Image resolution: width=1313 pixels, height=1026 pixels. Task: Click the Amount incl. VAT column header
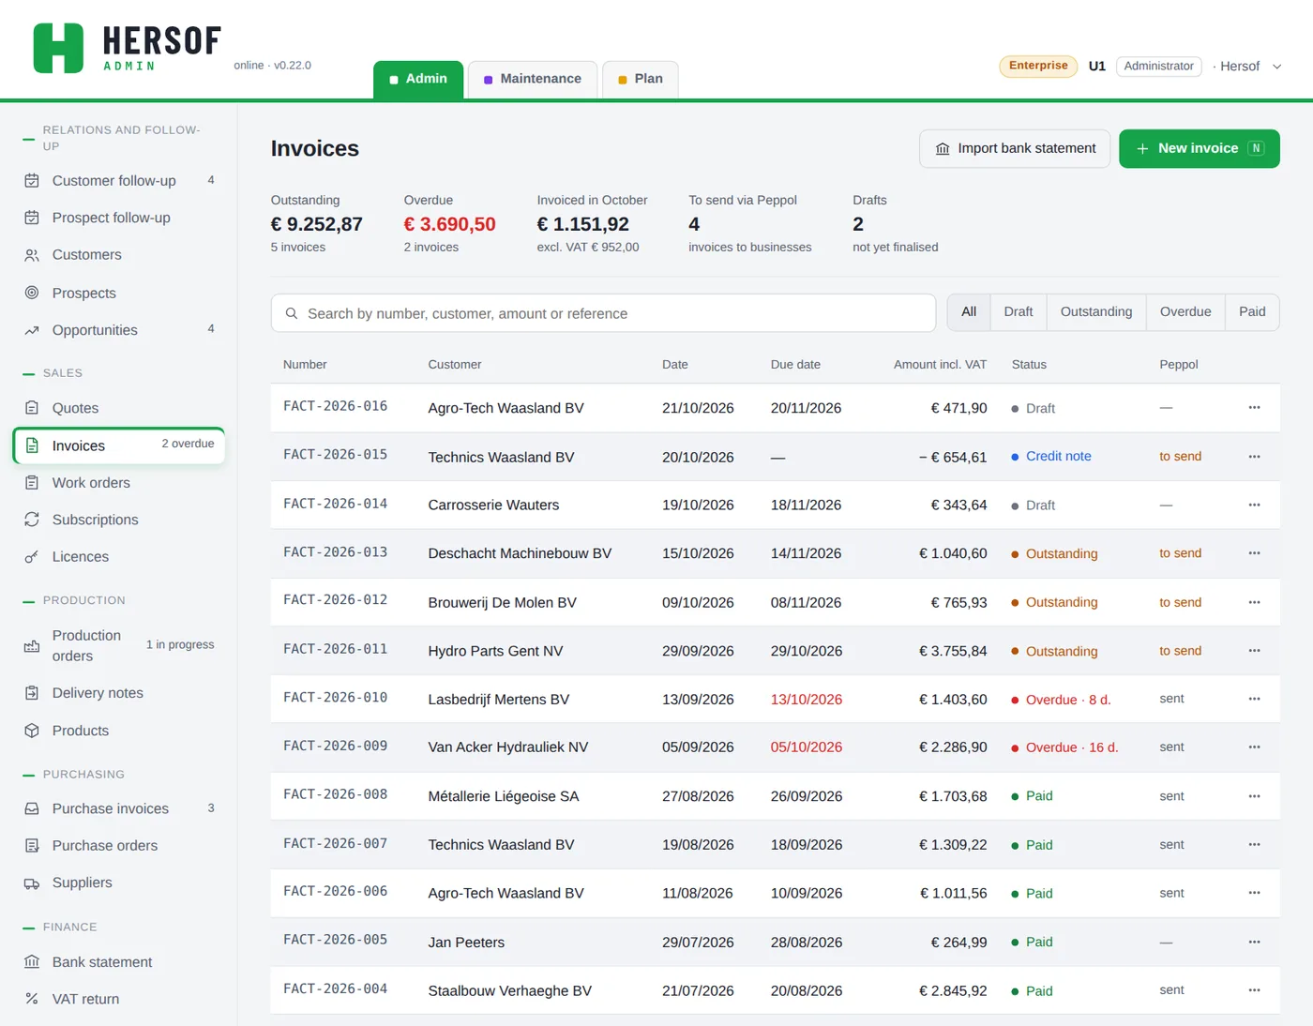pyautogui.click(x=940, y=365)
